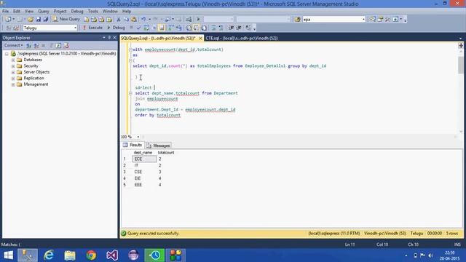Image resolution: width=466 pixels, height=262 pixels.
Task: Open the Tools menu
Action: 92,12
